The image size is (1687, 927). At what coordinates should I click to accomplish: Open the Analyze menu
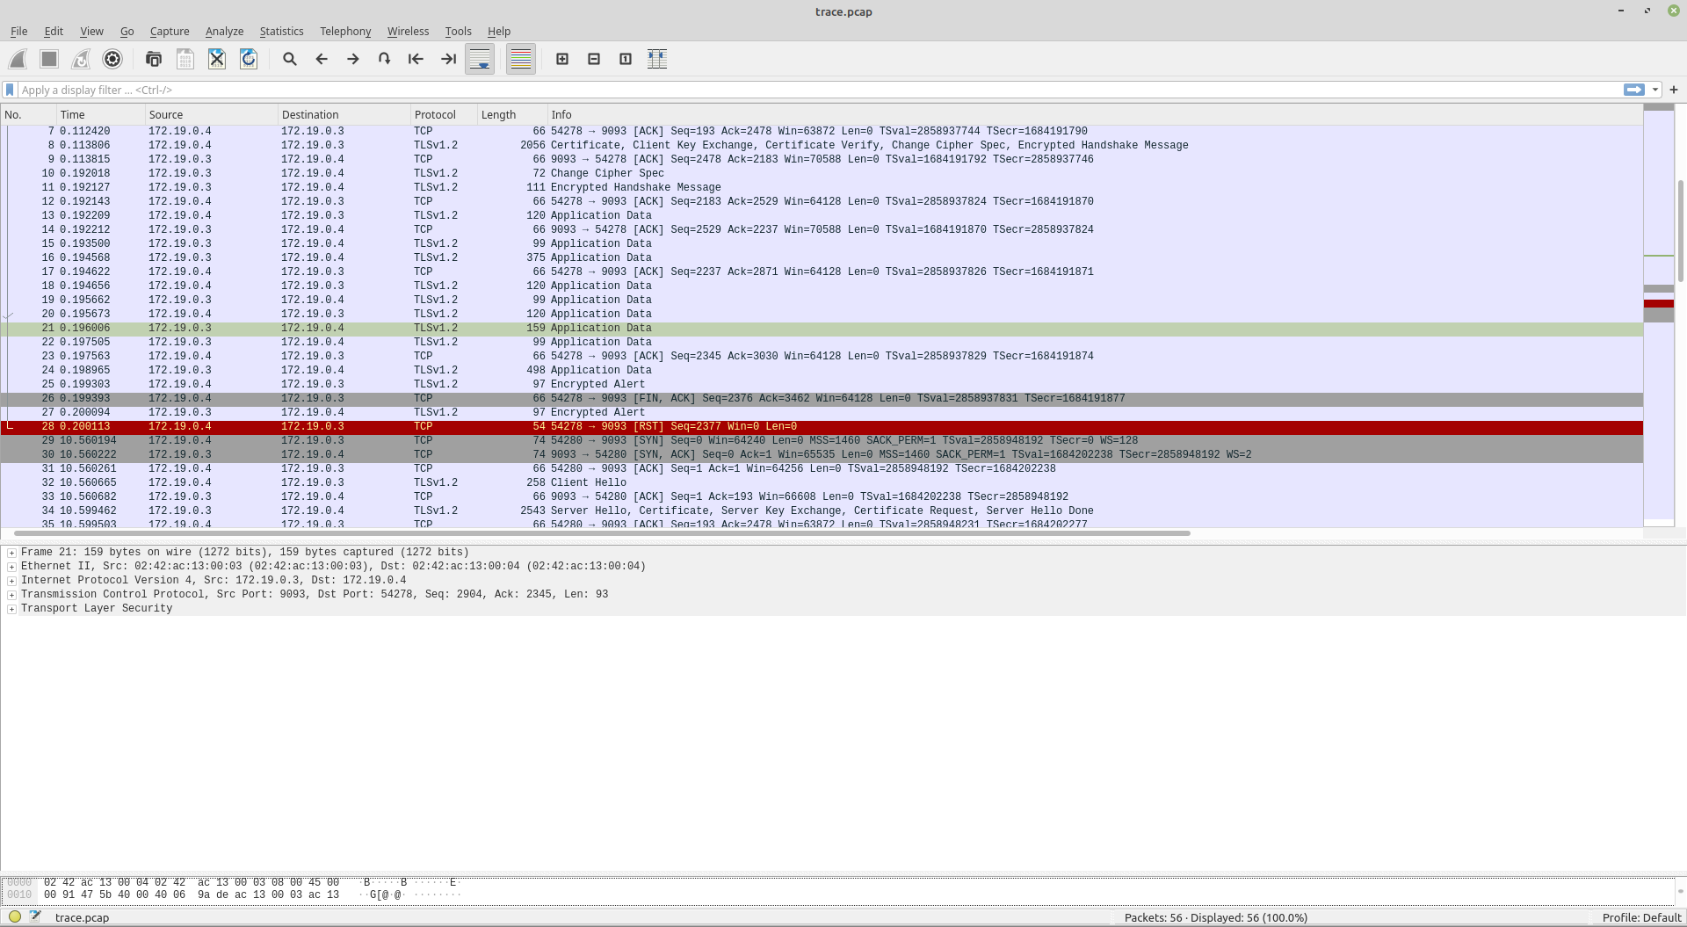click(x=224, y=31)
